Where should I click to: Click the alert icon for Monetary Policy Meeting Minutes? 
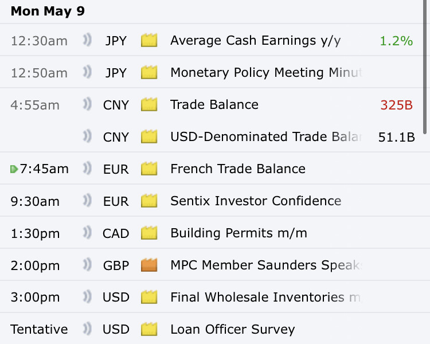(x=87, y=72)
